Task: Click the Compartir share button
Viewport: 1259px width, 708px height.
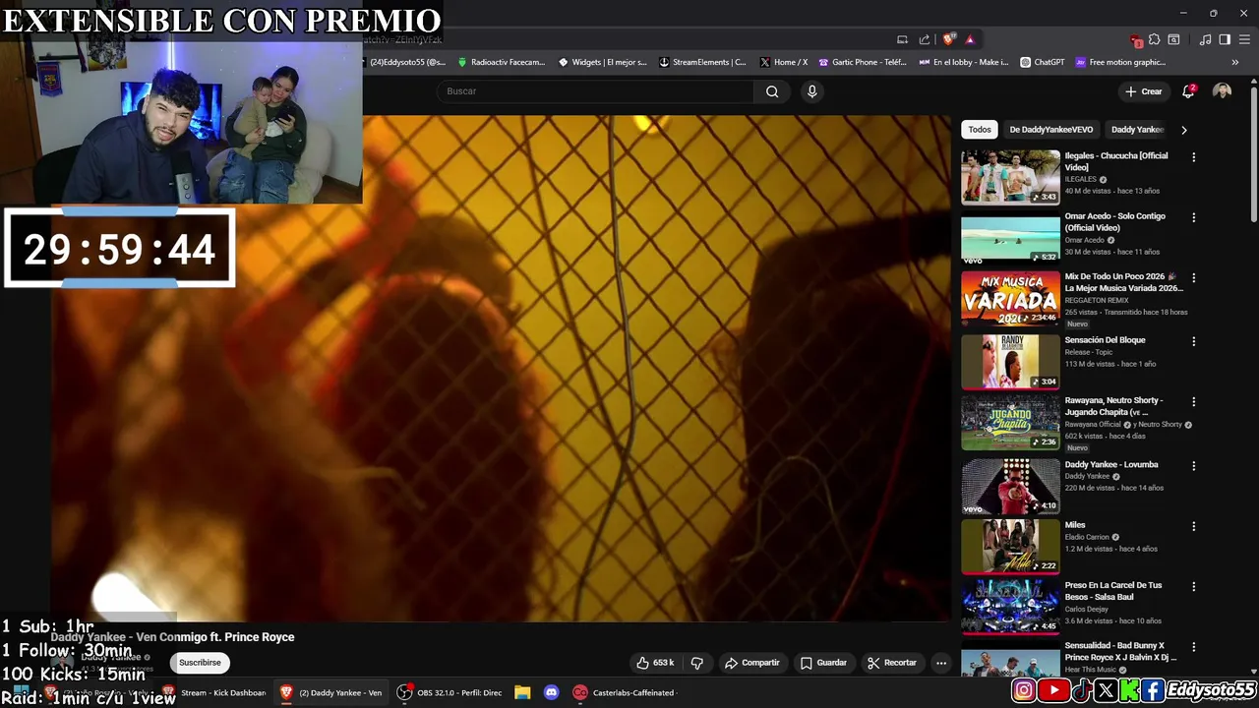Action: pyautogui.click(x=751, y=663)
